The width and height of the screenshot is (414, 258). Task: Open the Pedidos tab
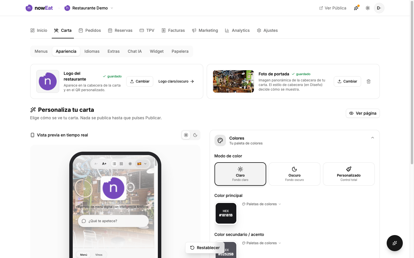coord(90,30)
